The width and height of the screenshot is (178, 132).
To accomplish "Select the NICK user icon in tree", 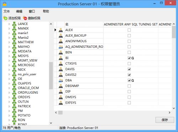I will pyautogui.click(x=14, y=70).
